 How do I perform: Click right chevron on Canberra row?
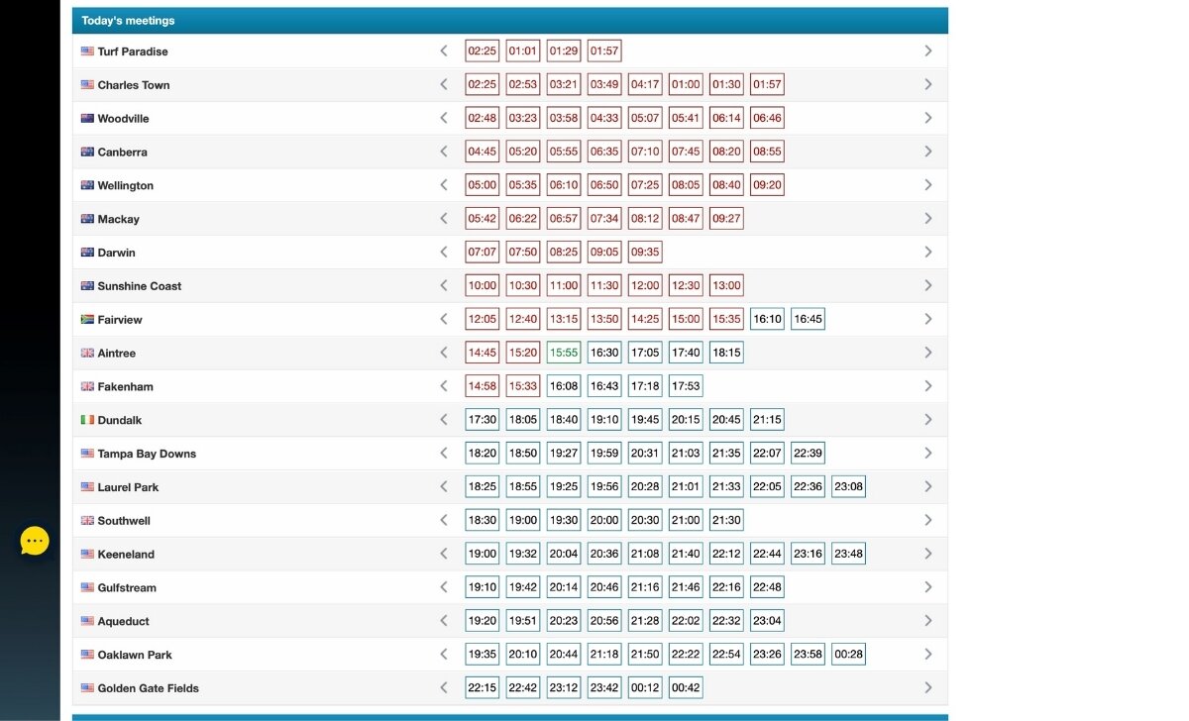click(x=928, y=152)
